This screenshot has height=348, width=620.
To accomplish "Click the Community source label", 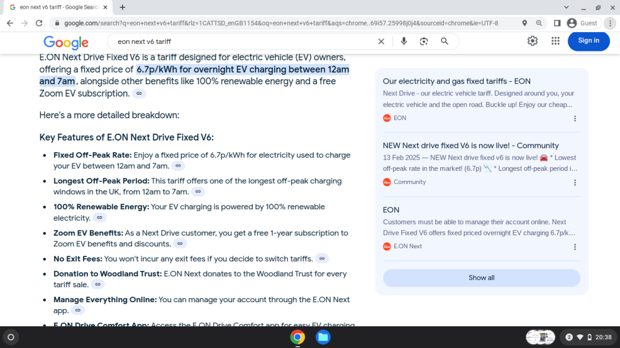I will coord(404,182).
